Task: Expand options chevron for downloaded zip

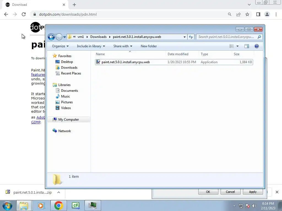Action: (x=59, y=192)
